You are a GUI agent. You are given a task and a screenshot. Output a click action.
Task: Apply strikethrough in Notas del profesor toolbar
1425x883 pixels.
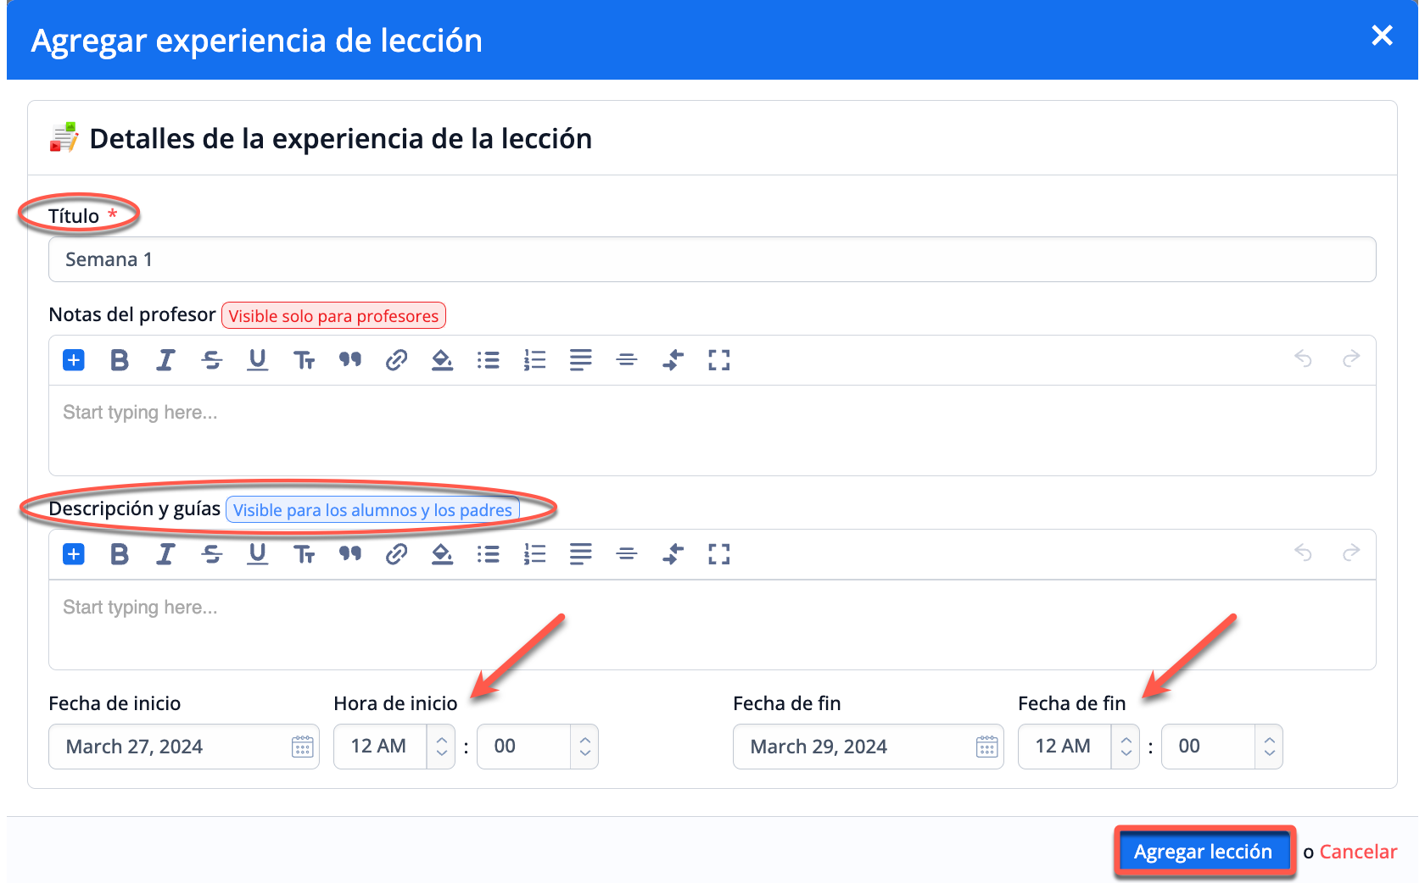[x=211, y=360]
